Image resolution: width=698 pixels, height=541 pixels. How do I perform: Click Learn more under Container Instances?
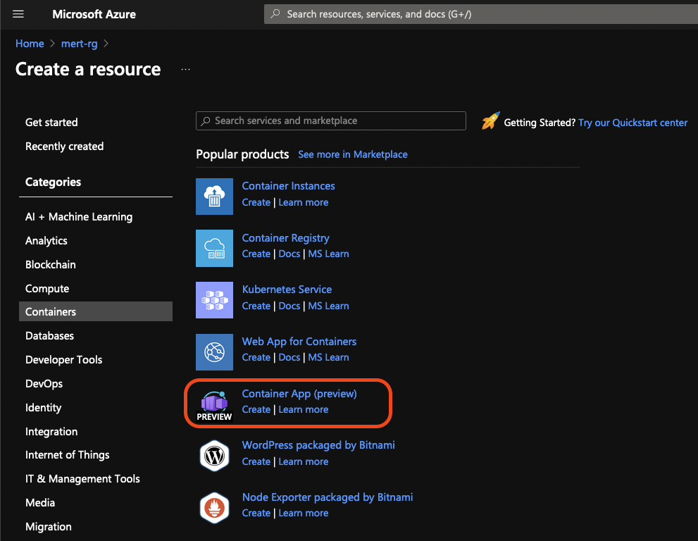tap(303, 203)
